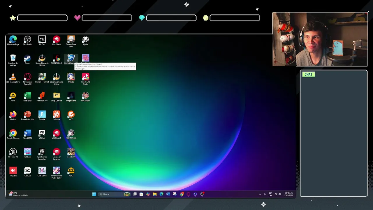Select the Papelera de reciclaje icon
Image resolution: width=373 pixels, height=210 pixels.
tap(13, 60)
